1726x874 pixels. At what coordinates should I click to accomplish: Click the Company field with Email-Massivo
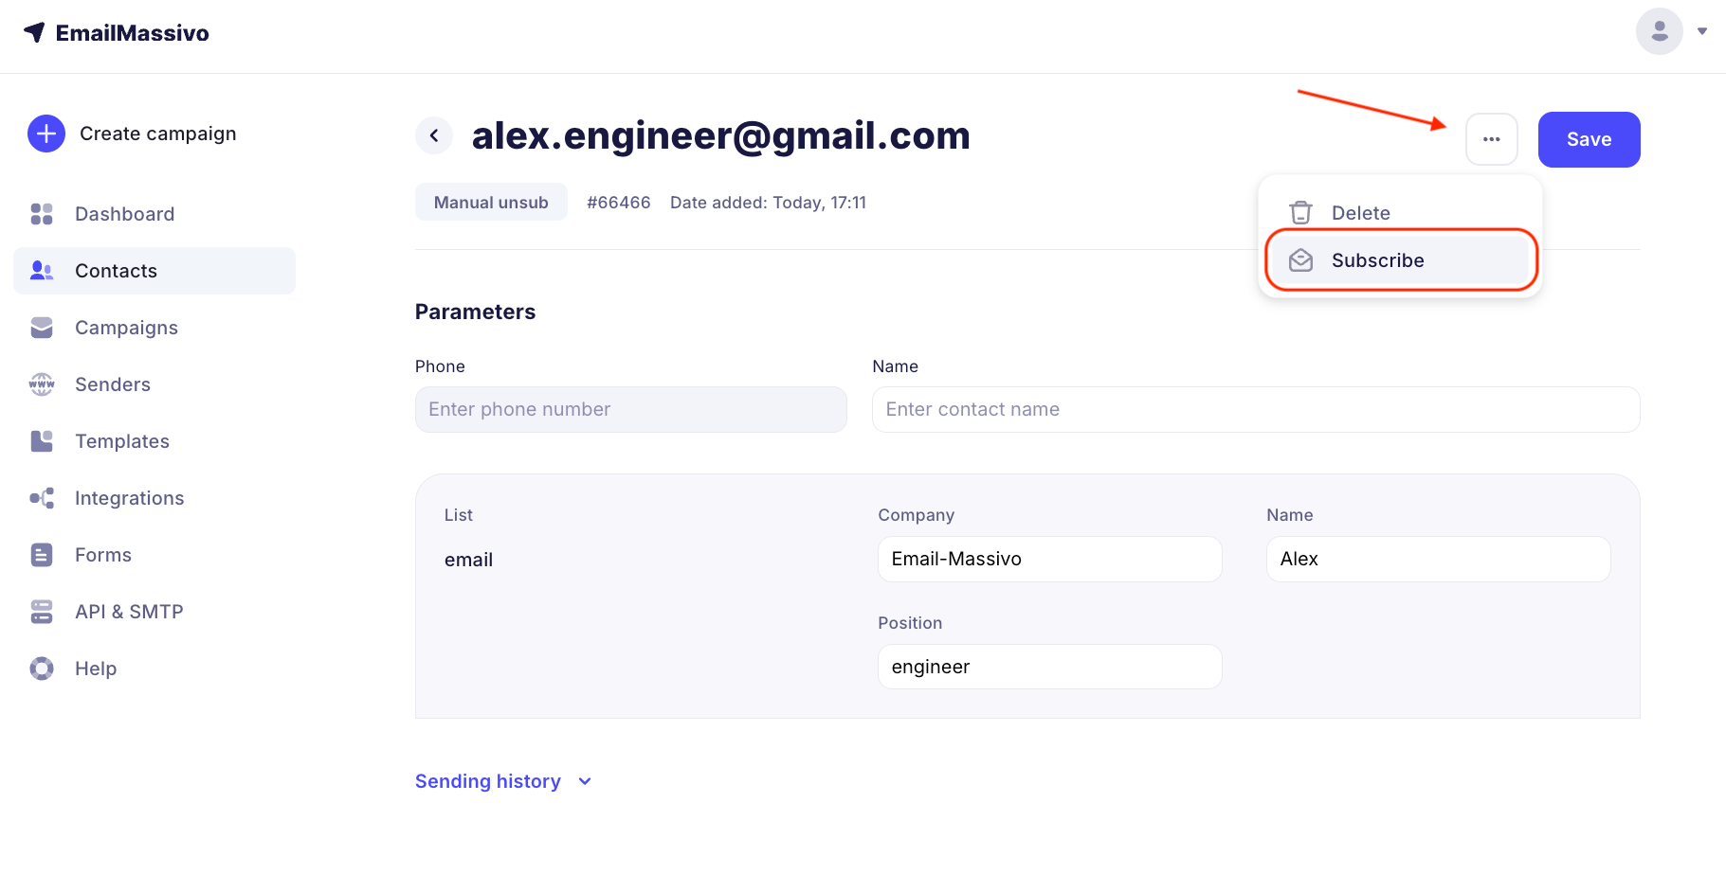click(1049, 559)
